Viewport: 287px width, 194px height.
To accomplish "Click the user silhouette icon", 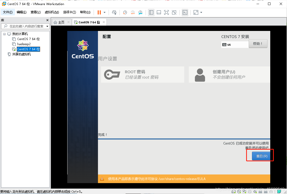I will [200, 75].
